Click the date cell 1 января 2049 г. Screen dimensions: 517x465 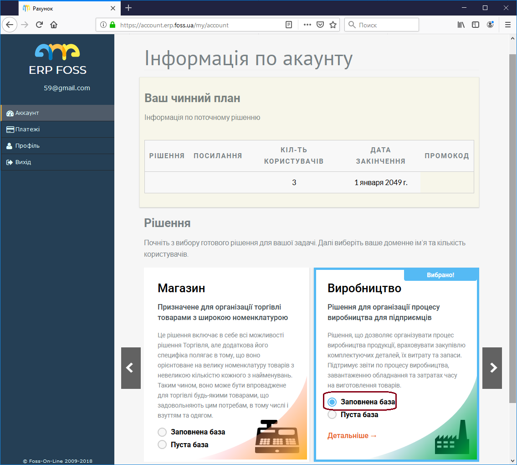pyautogui.click(x=381, y=182)
